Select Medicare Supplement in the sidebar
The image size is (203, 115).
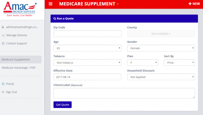16,60
